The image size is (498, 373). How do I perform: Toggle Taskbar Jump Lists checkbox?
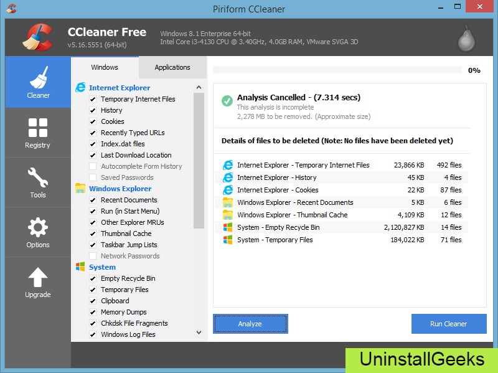(x=93, y=245)
